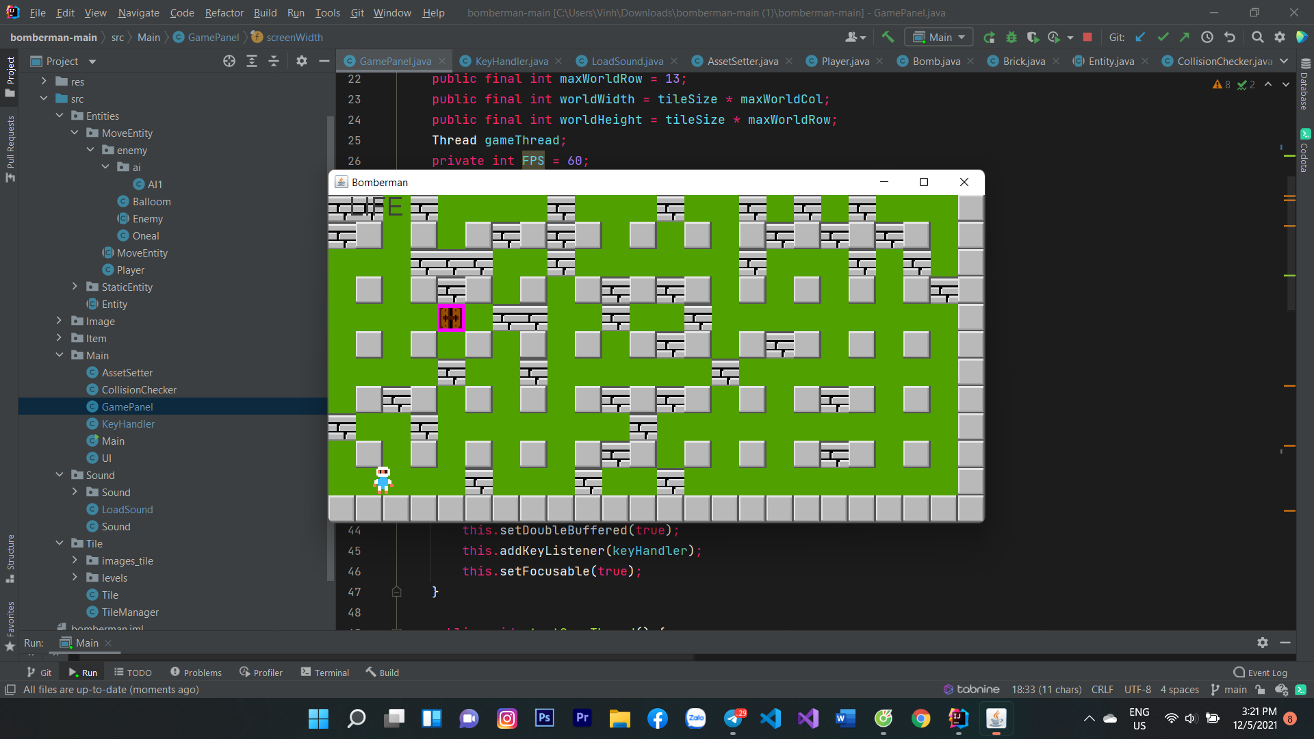Open Google Chrome from the taskbar
Image resolution: width=1314 pixels, height=739 pixels.
click(921, 718)
